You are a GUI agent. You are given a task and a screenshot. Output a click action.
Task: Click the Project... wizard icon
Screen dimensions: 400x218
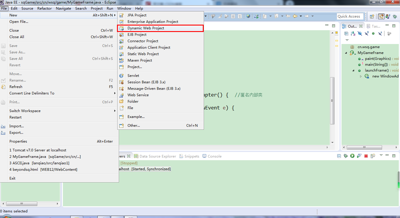(x=122, y=67)
